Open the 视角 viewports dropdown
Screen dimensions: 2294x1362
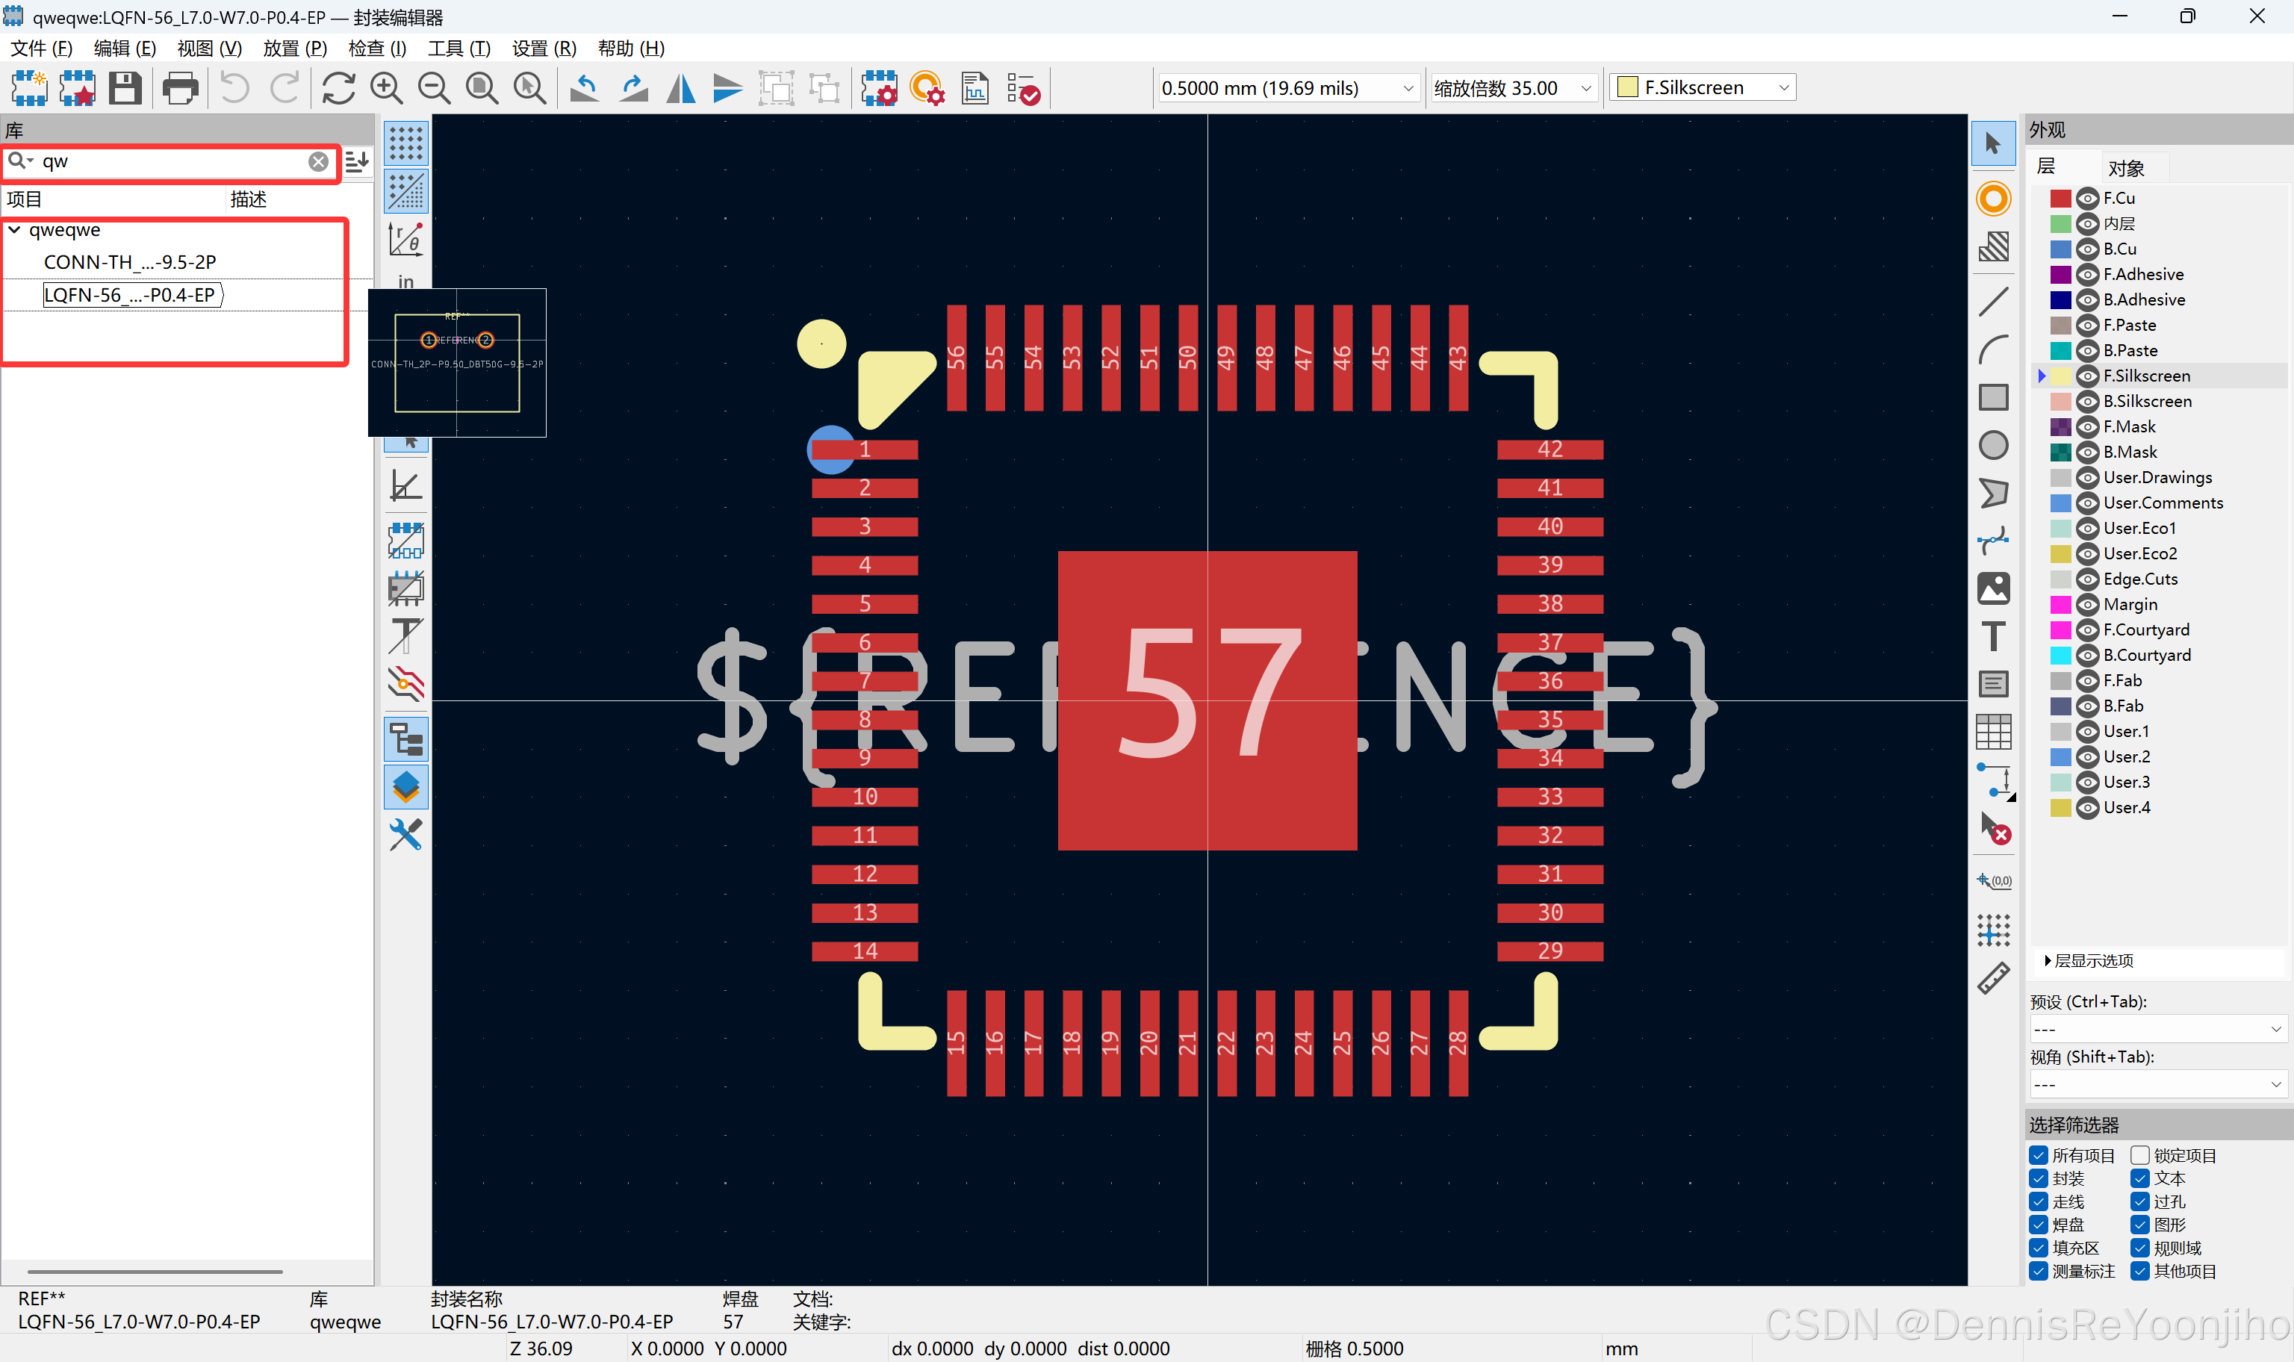pos(2157,1085)
